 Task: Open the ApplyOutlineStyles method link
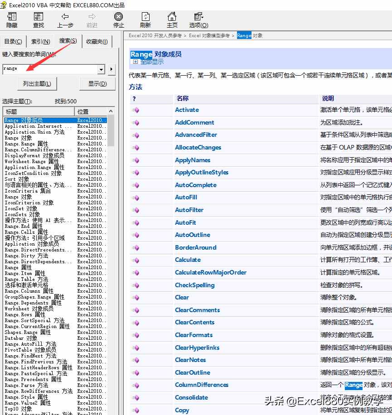pos(202,172)
